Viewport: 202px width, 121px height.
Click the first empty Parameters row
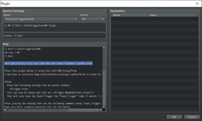(x=155, y=19)
